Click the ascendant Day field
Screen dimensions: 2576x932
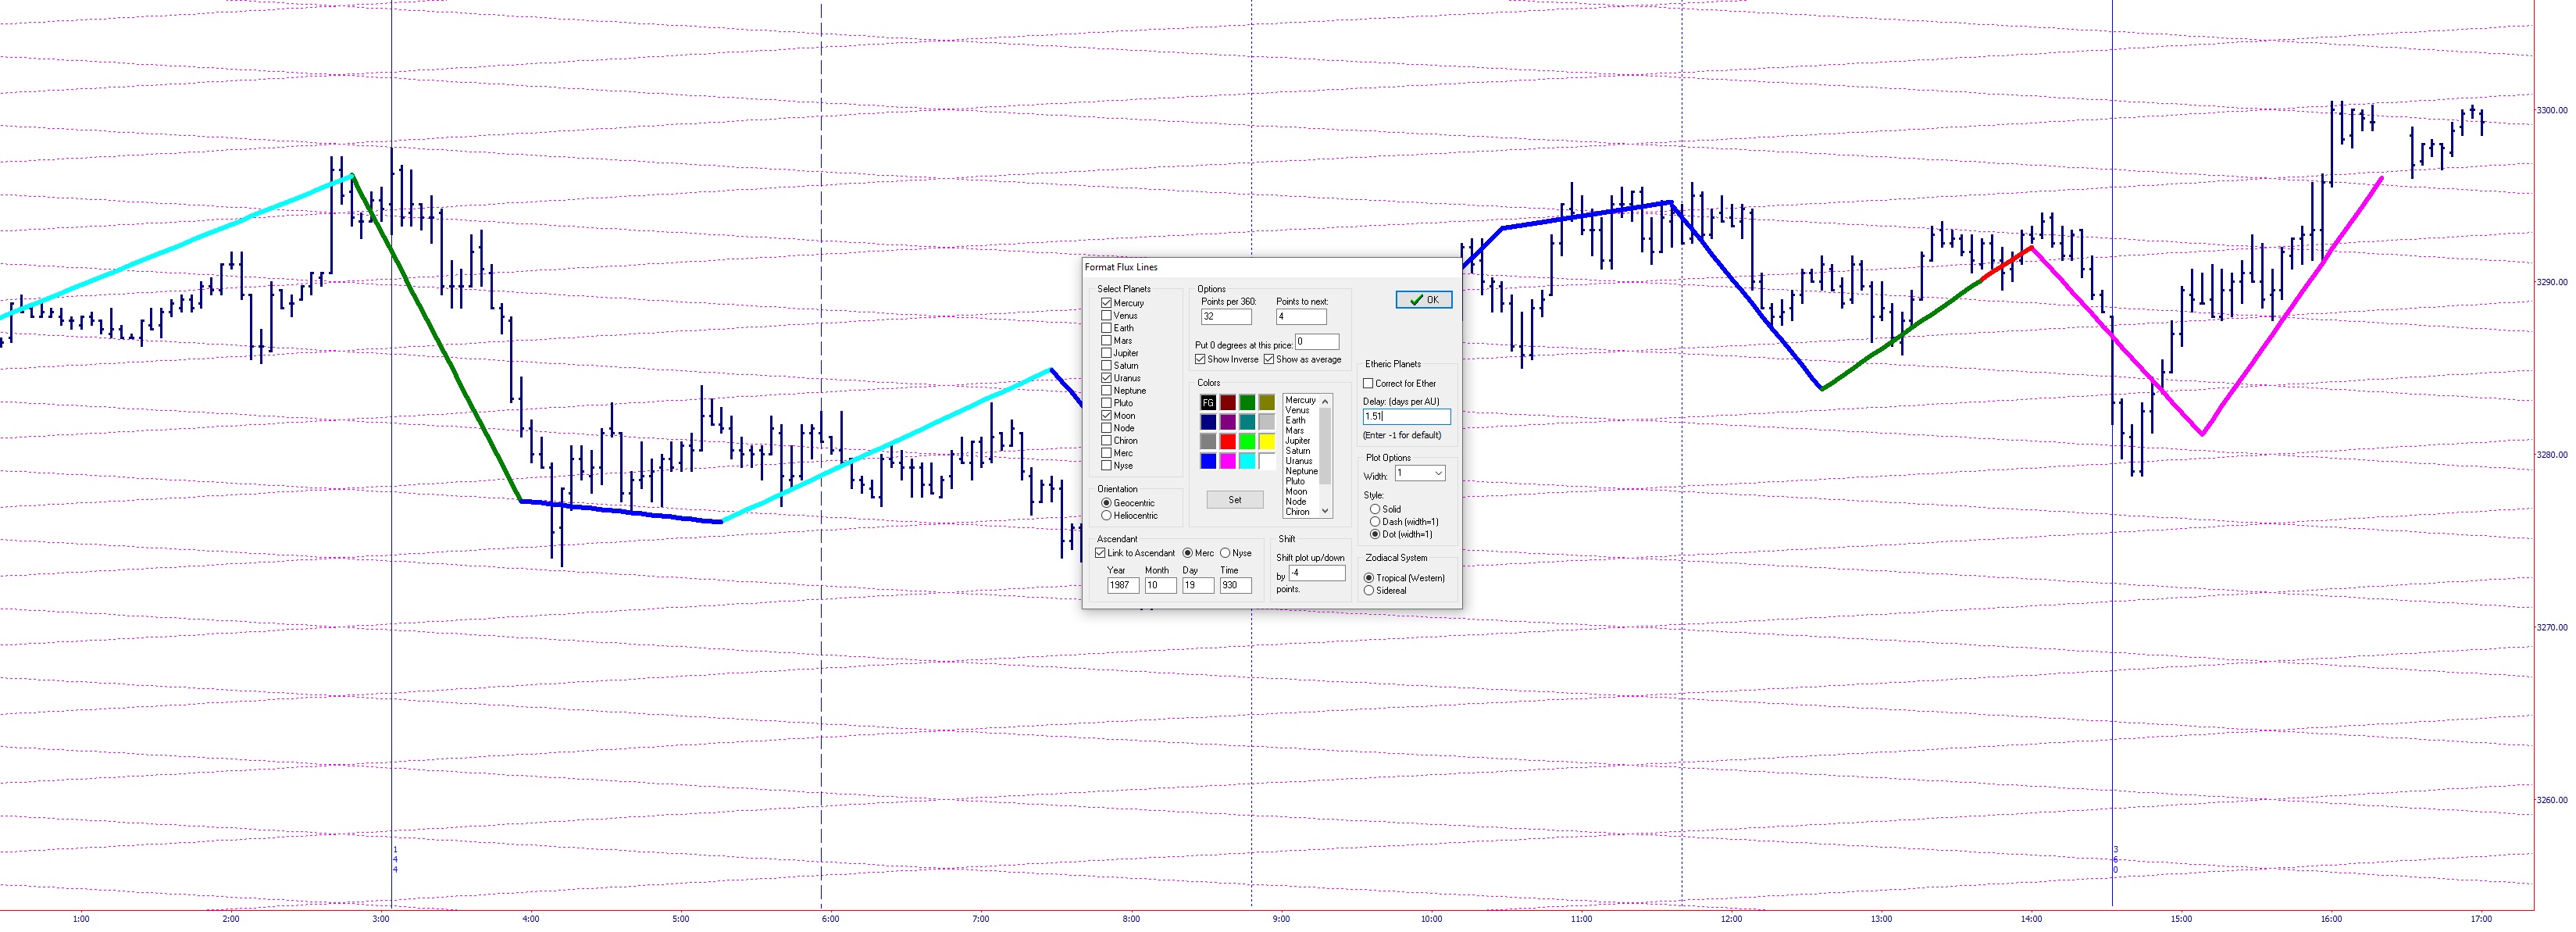pos(1198,585)
